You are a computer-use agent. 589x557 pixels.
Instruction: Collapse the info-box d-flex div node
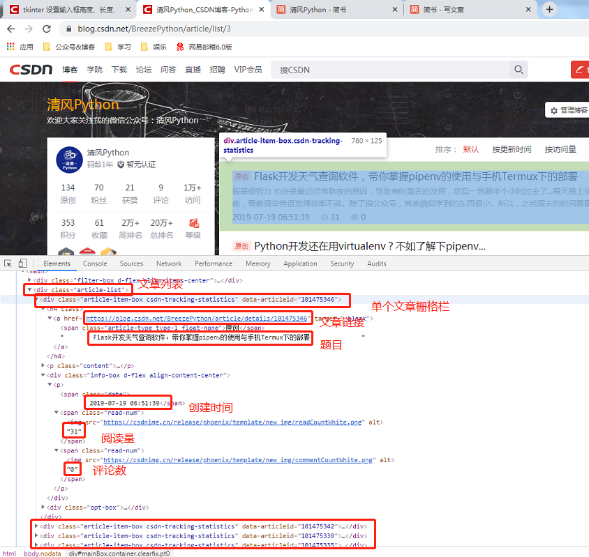pyautogui.click(x=43, y=375)
